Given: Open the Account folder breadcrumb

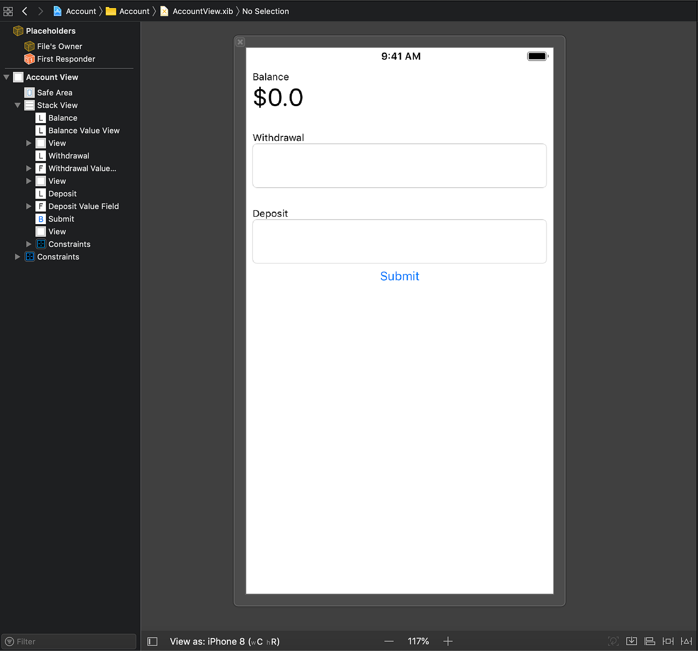Looking at the screenshot, I should [x=133, y=11].
